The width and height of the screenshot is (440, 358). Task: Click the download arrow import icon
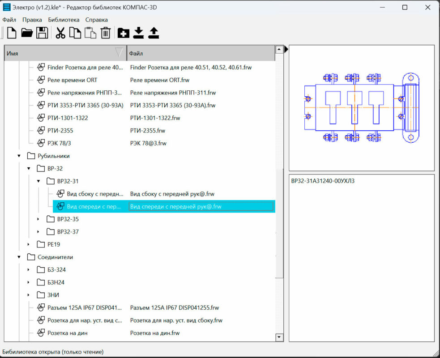[139, 33]
